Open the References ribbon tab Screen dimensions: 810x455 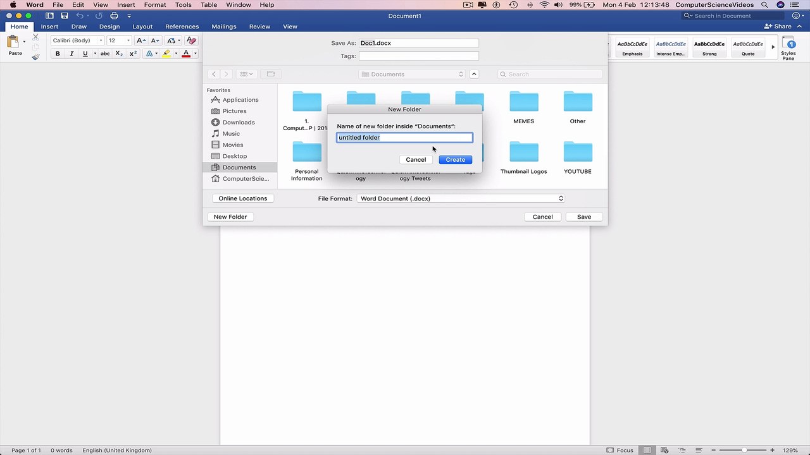(182, 27)
